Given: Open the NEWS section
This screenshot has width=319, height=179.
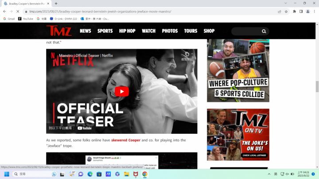Looking at the screenshot, I should [x=86, y=31].
